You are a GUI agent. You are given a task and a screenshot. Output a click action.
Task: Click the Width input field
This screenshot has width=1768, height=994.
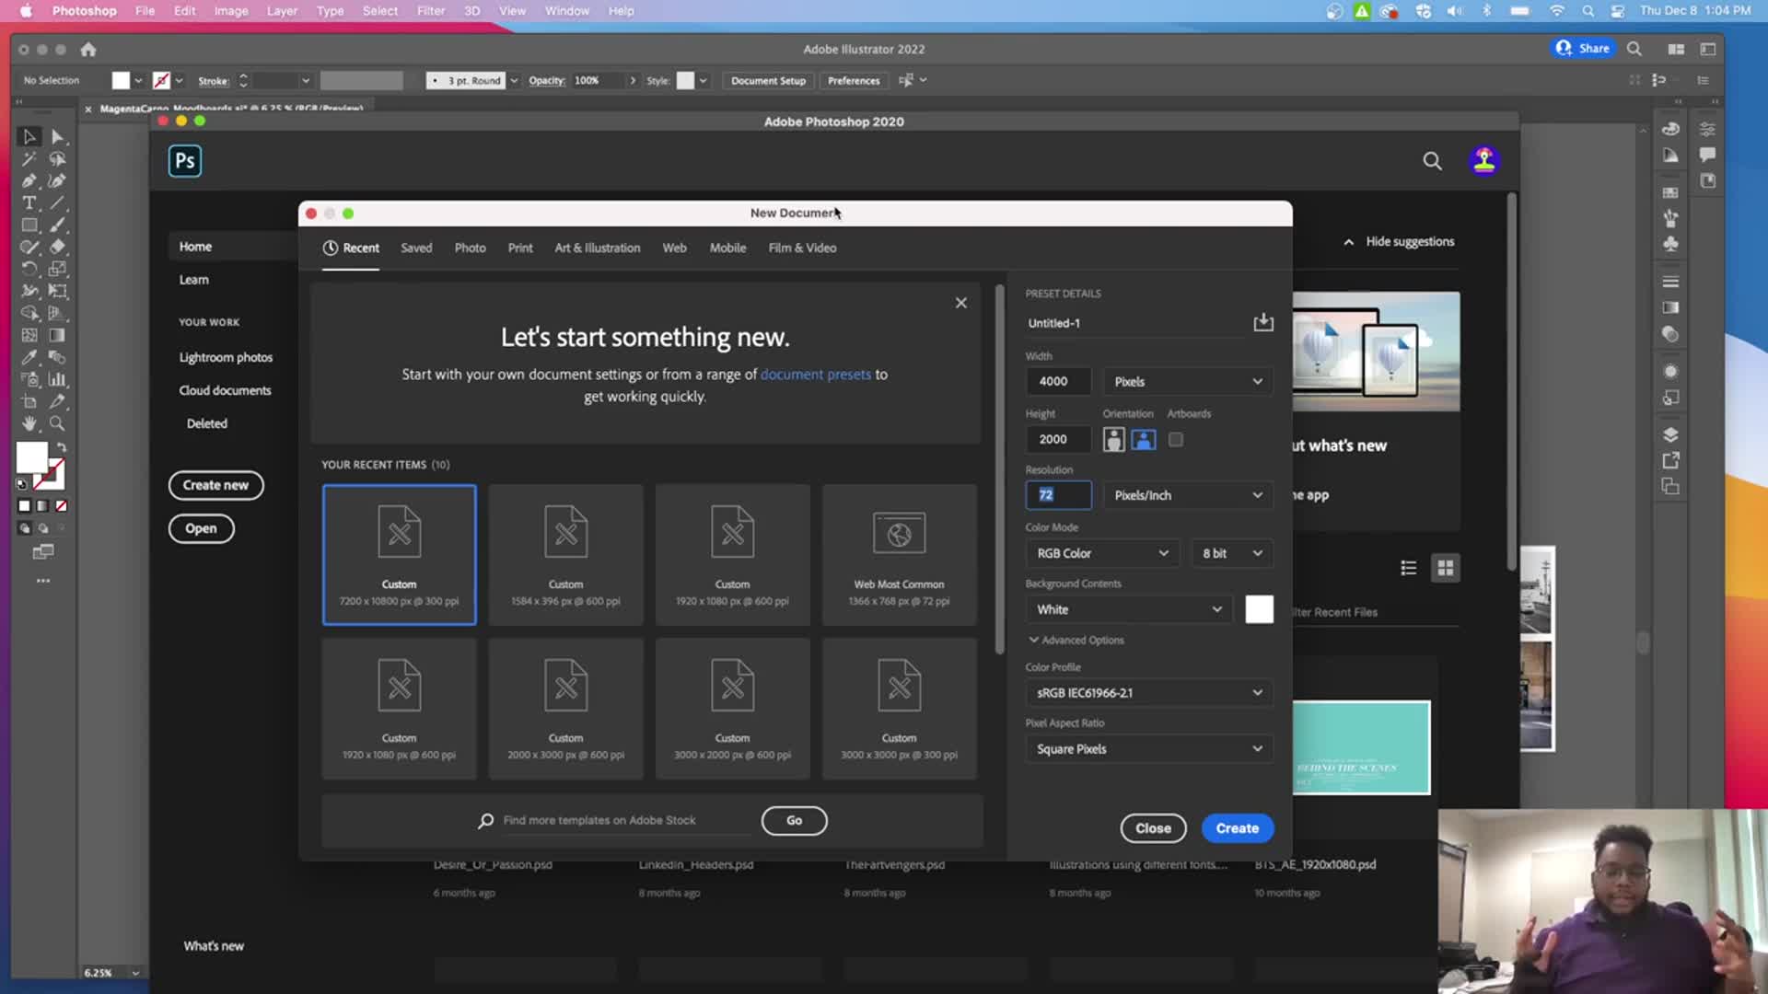tap(1058, 381)
